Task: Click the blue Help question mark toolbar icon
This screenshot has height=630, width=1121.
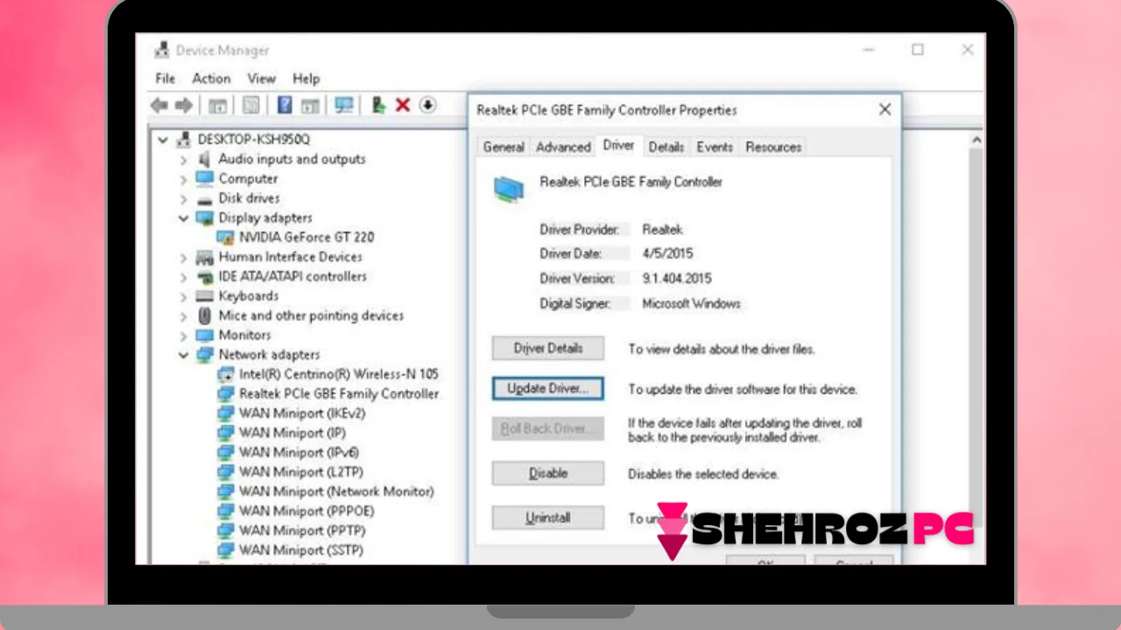Action: [x=285, y=105]
